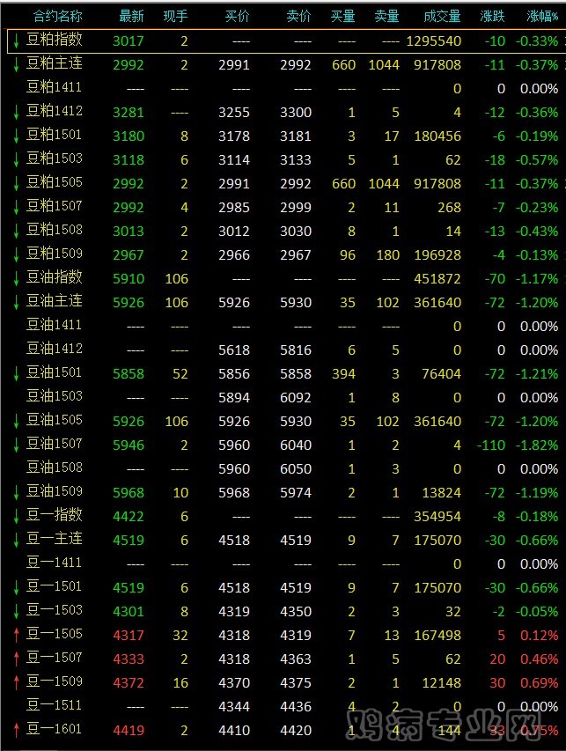The width and height of the screenshot is (566, 751).
Task: Sort by the 合约名称 column header
Action: (x=58, y=16)
